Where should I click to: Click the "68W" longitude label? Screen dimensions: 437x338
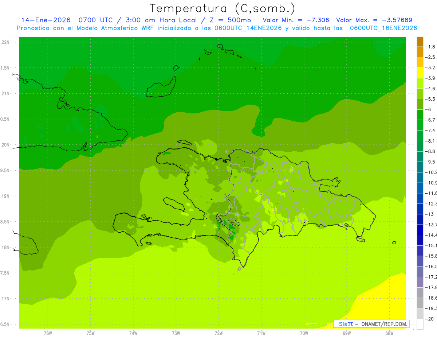tap(389, 333)
